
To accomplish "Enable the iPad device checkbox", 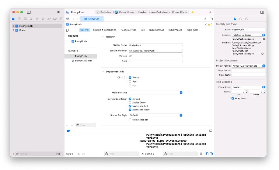I will point(130,82).
